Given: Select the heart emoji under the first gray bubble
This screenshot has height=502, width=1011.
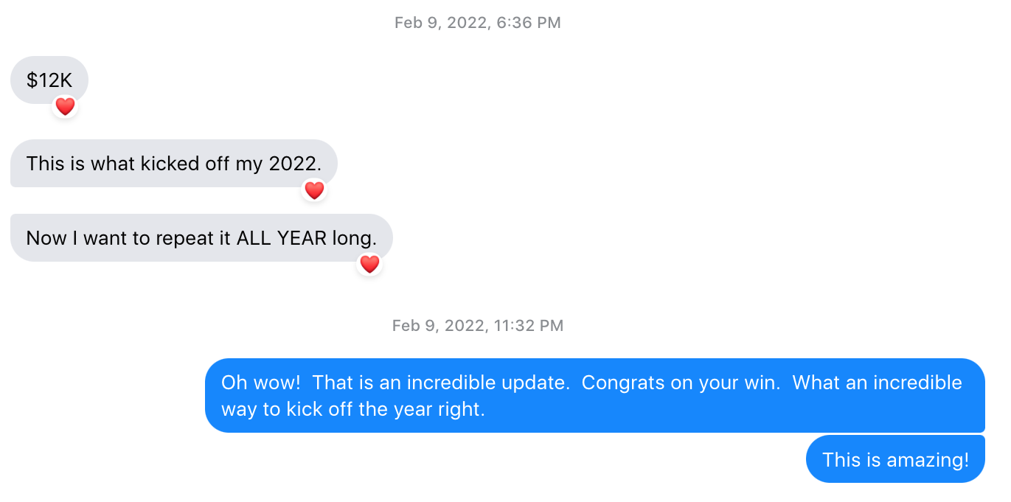Looking at the screenshot, I should coord(65,106).
